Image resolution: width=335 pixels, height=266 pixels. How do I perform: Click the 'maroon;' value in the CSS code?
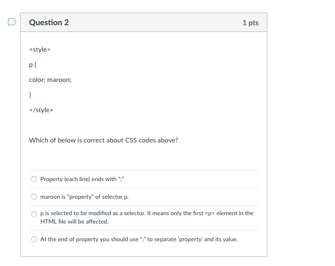pos(59,80)
